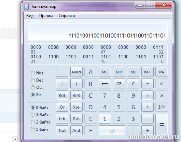181x142 pixels.
Task: Open the Вид menu
Action: (x=30, y=16)
